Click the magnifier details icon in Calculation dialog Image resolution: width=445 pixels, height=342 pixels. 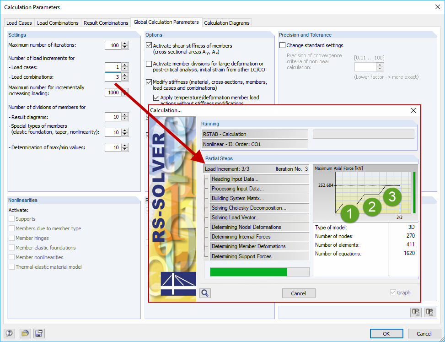click(x=204, y=293)
